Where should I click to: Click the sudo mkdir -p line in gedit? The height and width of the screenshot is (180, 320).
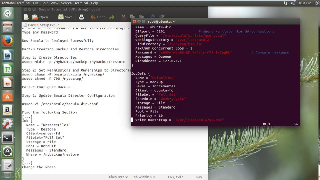[74, 62]
